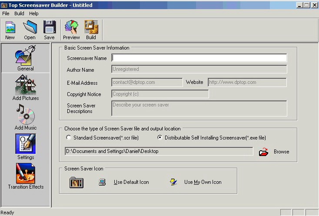Choose Use Default Icon

tap(131, 182)
